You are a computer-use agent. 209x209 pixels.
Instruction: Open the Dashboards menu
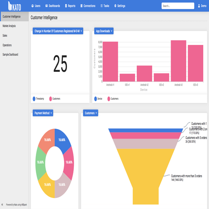coord(53,6)
